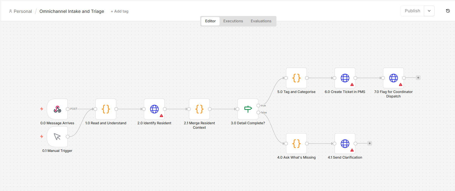
Task: Click the POST output connector of Message Arrives
Action: click(68, 109)
